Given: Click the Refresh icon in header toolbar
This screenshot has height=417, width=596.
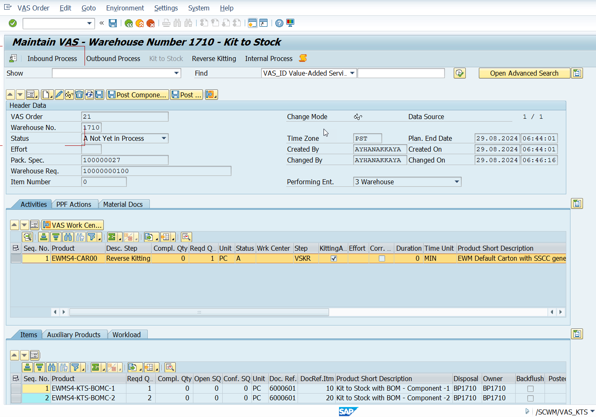Looking at the screenshot, I should click(x=89, y=95).
